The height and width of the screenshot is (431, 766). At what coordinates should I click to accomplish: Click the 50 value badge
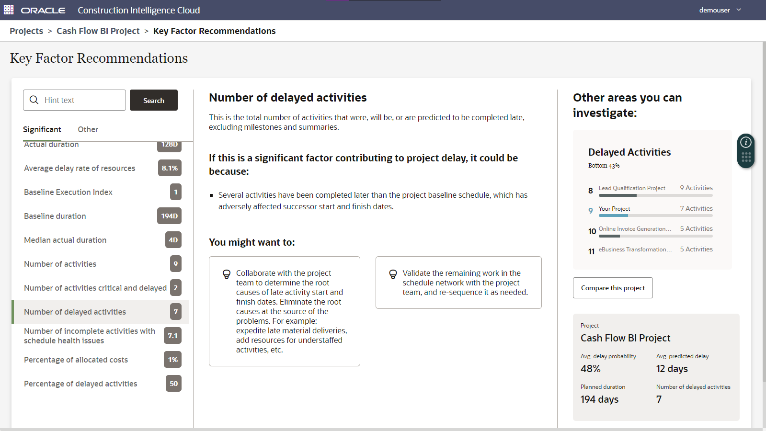click(x=173, y=384)
